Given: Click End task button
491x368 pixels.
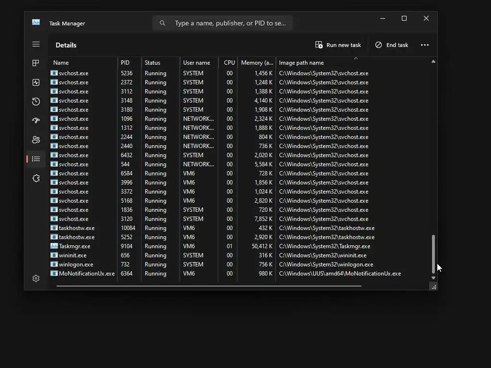Looking at the screenshot, I should 392,45.
